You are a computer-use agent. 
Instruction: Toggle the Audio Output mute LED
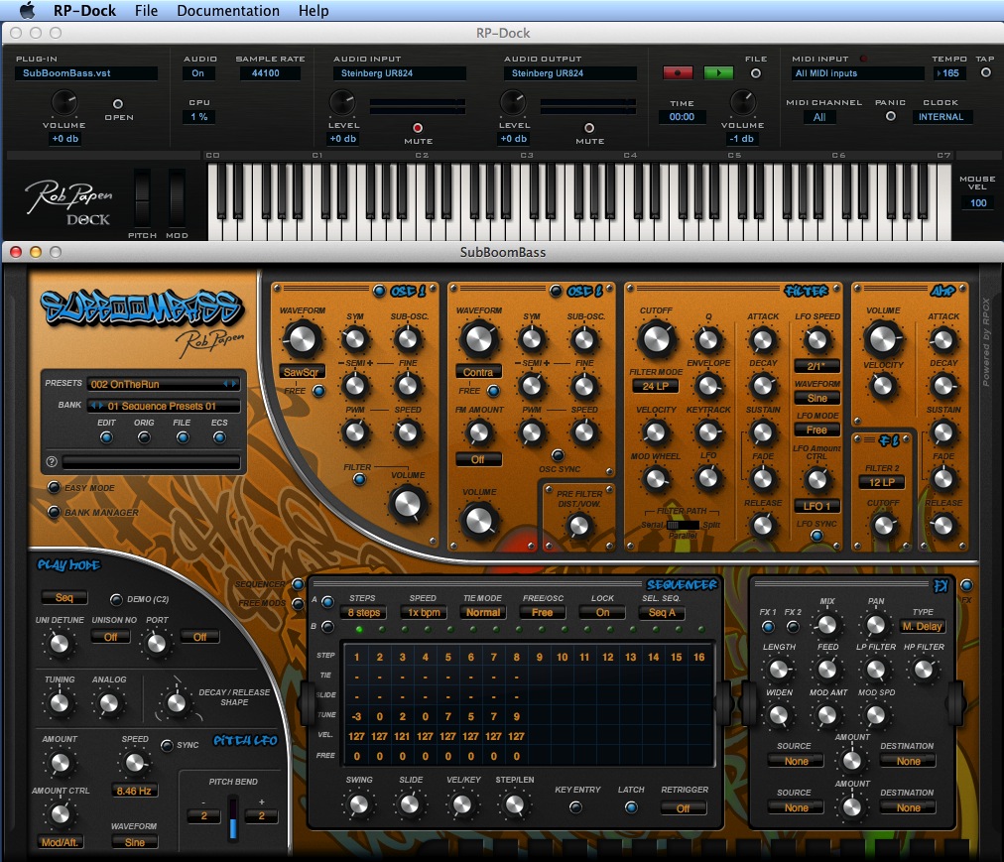(x=589, y=127)
